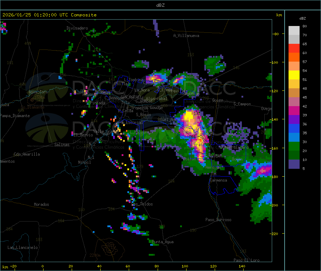Screen dimensions: 321x271
Task: Click the S_Rosas map label
Action: [143, 115]
